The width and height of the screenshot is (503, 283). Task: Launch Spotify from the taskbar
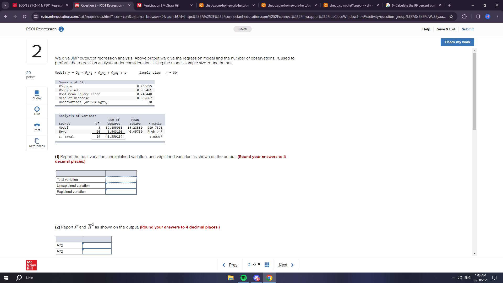click(x=244, y=277)
